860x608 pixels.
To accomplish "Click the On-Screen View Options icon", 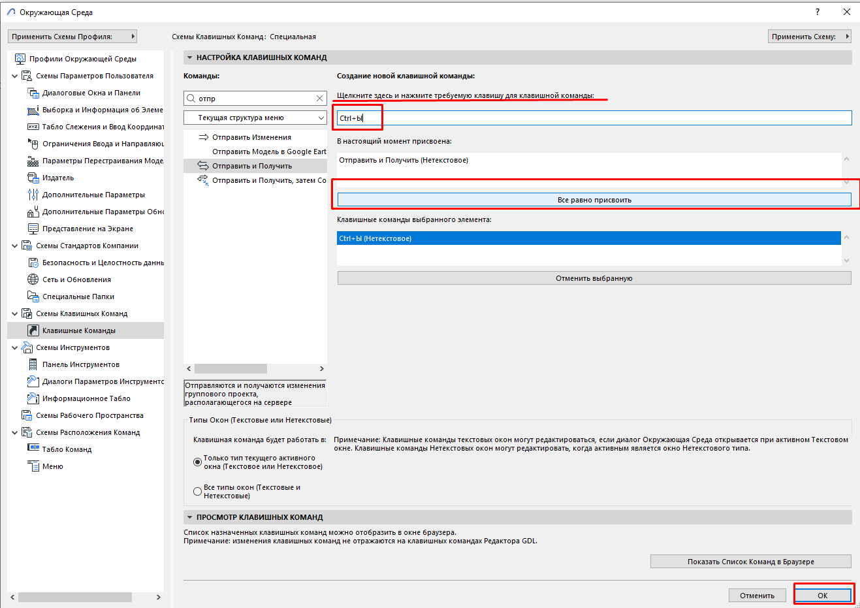I will click(x=33, y=229).
